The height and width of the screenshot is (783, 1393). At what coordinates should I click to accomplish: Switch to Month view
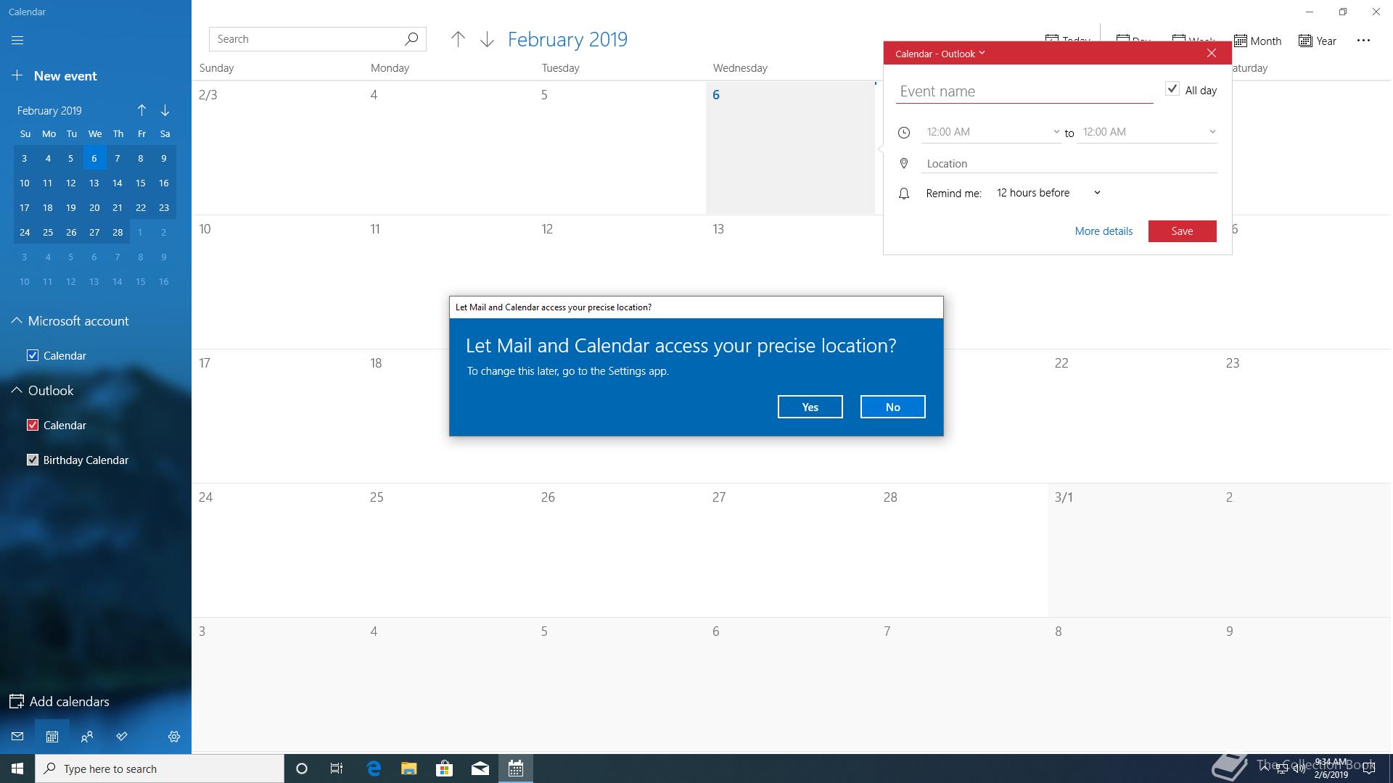tap(1258, 41)
